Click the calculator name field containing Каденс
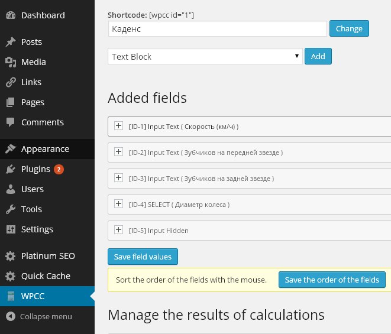This screenshot has height=334, width=391. click(x=217, y=28)
